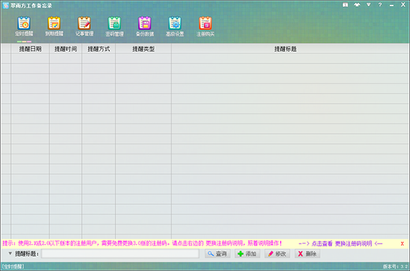Click the 查询 search button

click(217, 254)
